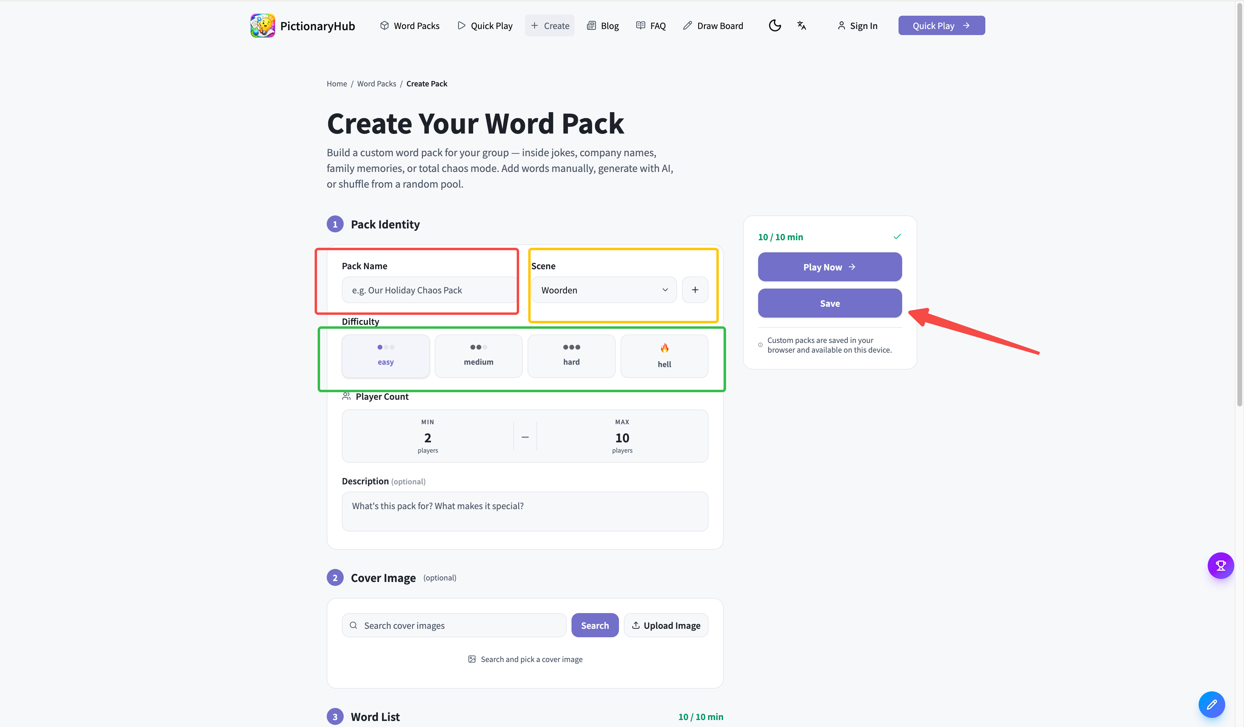
Task: Choose the hell difficulty with flame
Action: [664, 356]
